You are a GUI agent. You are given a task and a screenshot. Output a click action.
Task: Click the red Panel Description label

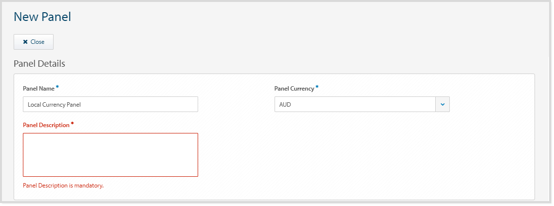[x=46, y=125]
